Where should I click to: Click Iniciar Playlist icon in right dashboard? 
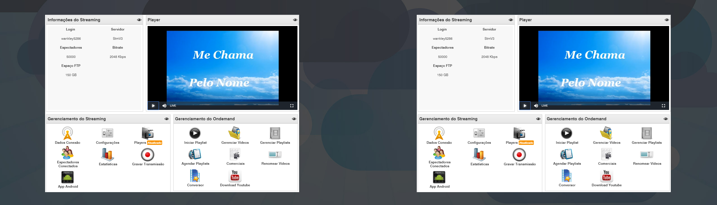(567, 133)
